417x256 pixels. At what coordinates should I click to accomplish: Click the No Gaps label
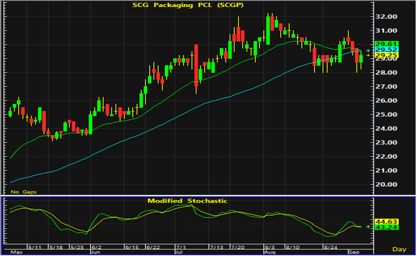(23, 192)
